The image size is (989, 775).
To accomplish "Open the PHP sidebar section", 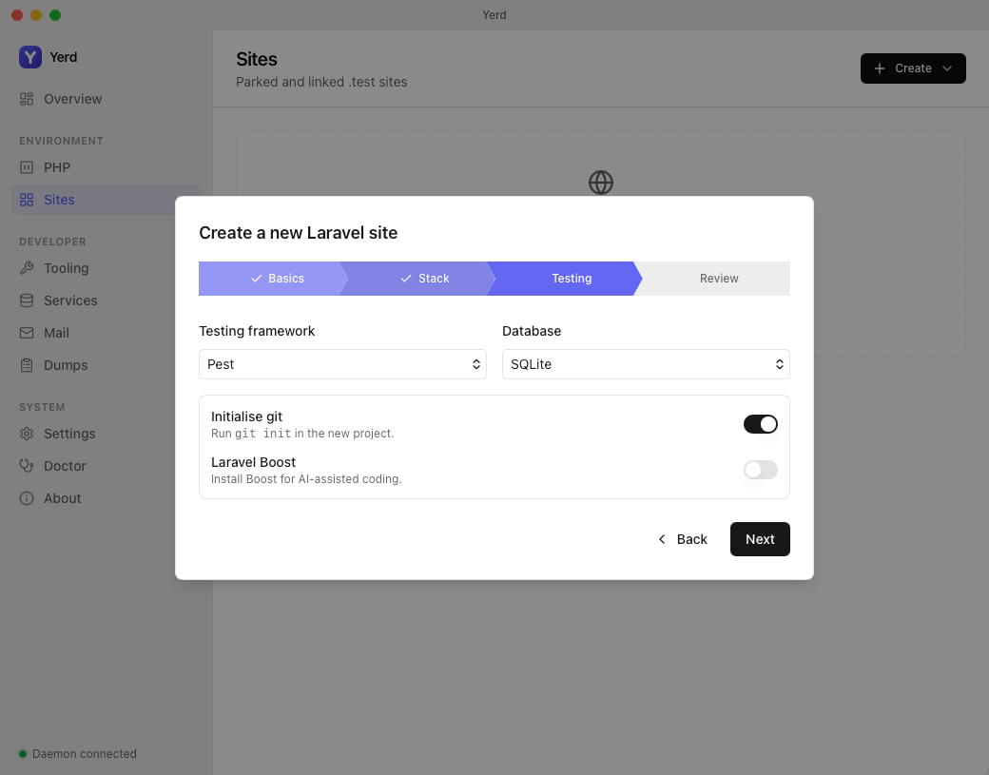I will coord(106,167).
